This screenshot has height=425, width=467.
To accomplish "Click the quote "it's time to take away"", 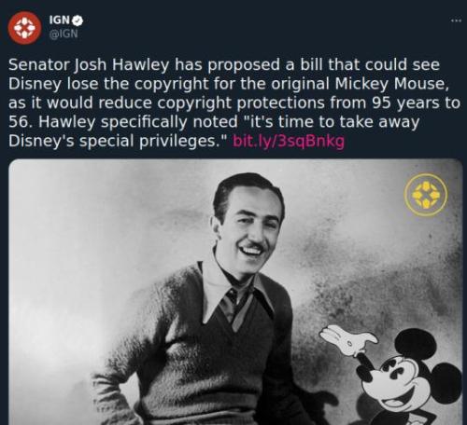I will [331, 121].
